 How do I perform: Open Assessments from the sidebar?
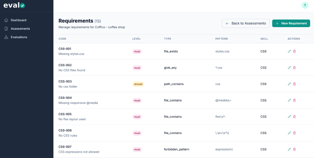pos(20,29)
